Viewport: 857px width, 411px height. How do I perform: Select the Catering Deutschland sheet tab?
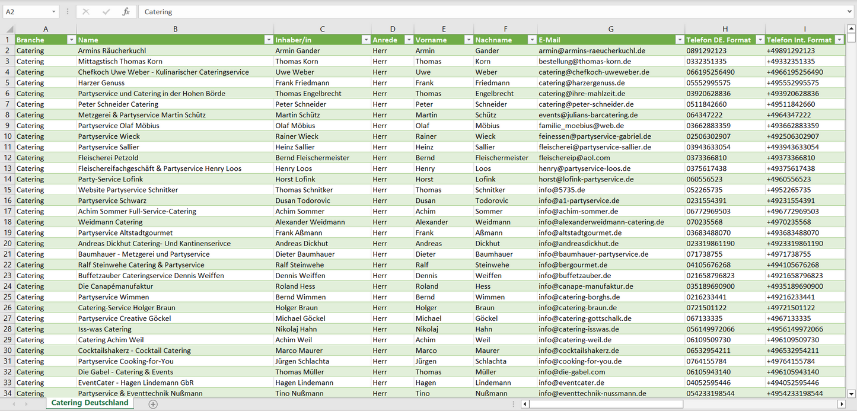(x=90, y=403)
